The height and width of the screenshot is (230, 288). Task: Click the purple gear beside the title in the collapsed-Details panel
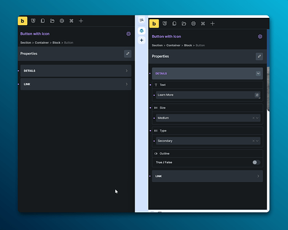pyautogui.click(x=128, y=34)
